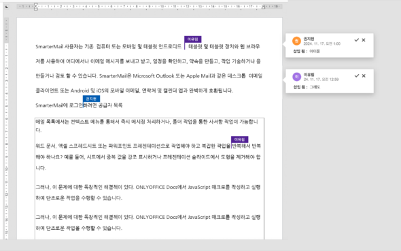Click the timestamp '24. 11. 17. 오전 12:59'
The height and width of the screenshot is (251, 401).
click(321, 80)
